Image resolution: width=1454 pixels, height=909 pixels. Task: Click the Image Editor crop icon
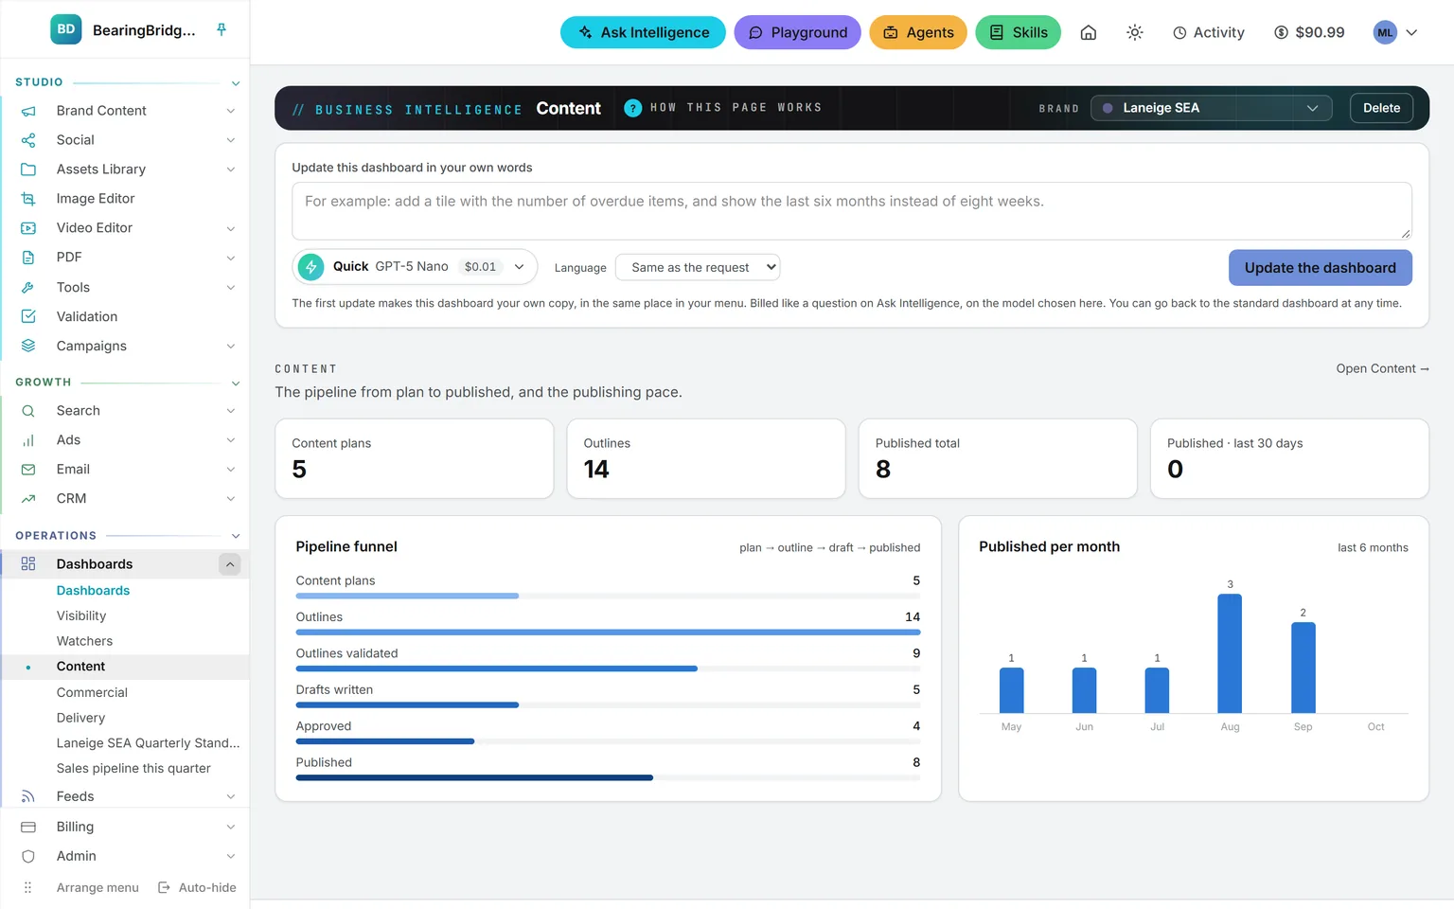coord(28,199)
